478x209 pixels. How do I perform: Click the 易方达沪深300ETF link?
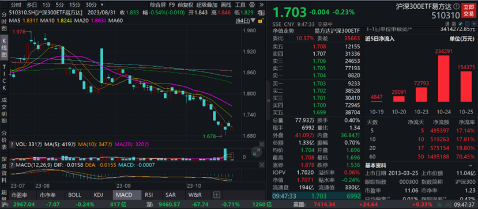(x=337, y=31)
